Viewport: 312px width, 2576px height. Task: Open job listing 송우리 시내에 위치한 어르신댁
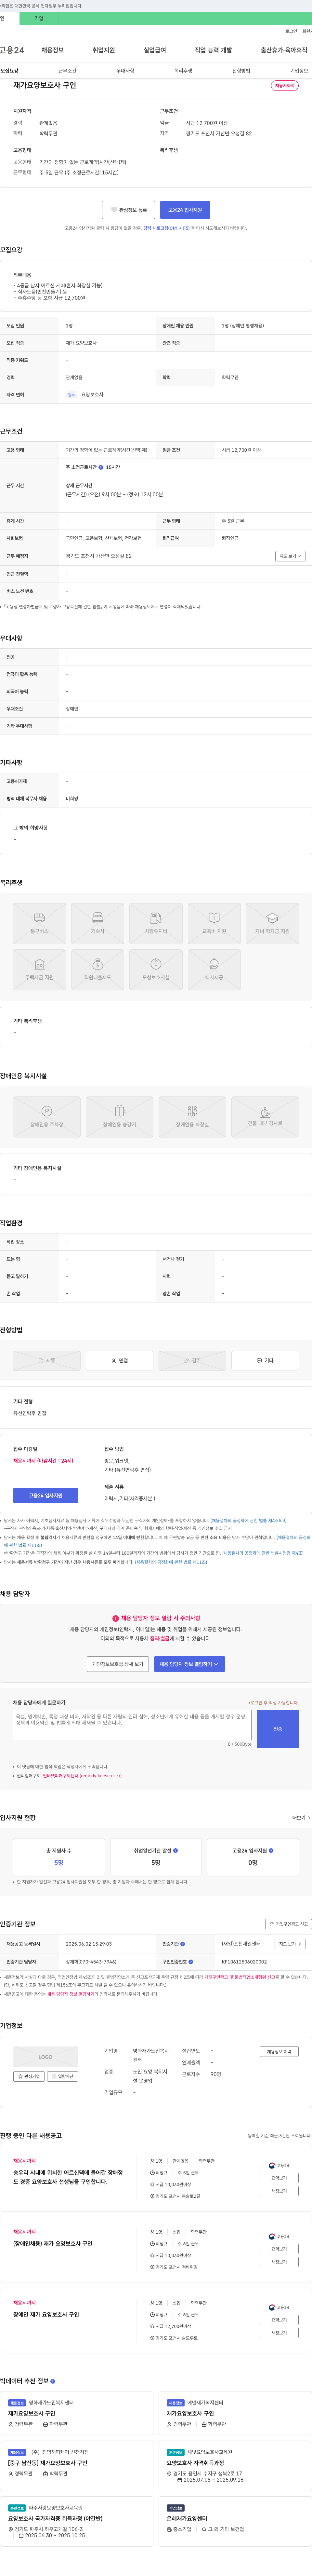click(x=68, y=2177)
